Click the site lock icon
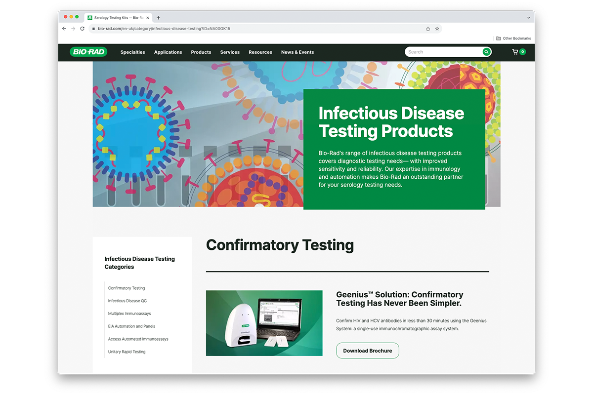The width and height of the screenshot is (593, 395). tap(93, 29)
